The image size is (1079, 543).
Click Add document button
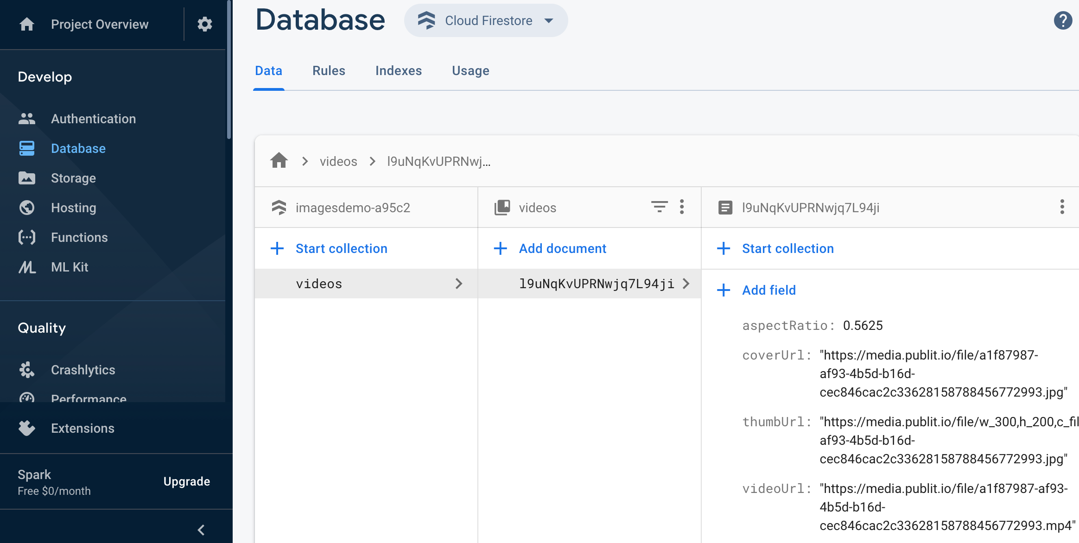point(562,248)
